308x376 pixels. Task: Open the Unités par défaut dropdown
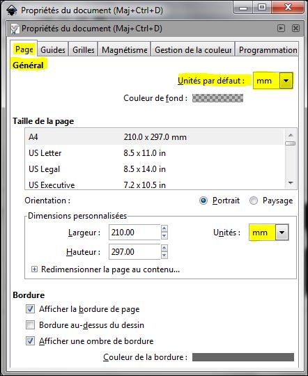coord(272,81)
